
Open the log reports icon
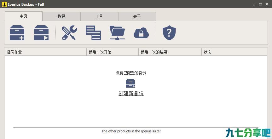(93, 33)
